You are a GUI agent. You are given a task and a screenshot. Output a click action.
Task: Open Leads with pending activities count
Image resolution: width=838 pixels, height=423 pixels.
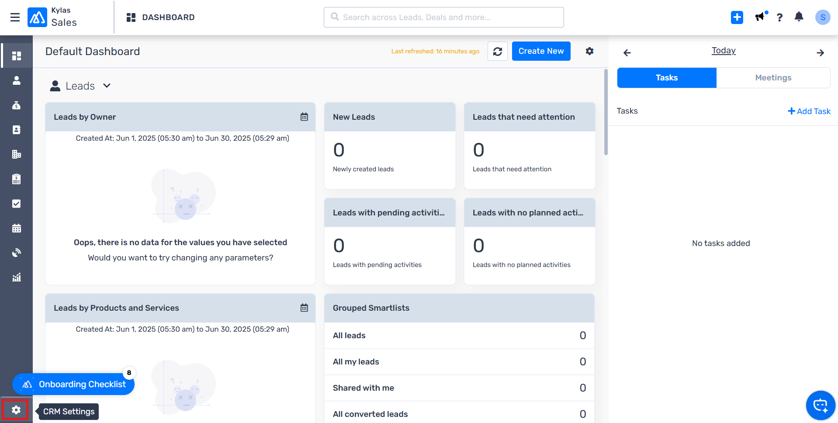pos(339,246)
